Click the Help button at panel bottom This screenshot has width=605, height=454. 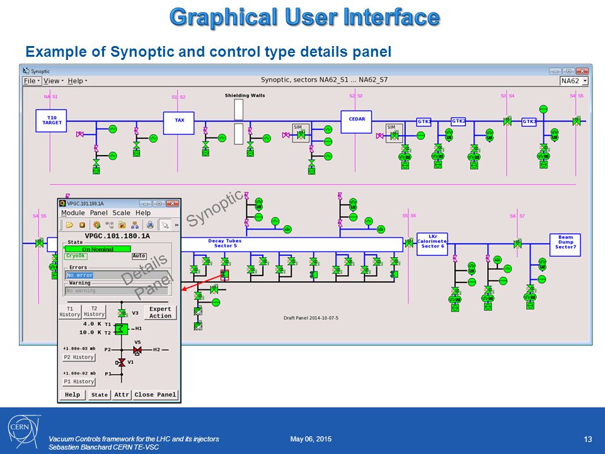point(72,395)
